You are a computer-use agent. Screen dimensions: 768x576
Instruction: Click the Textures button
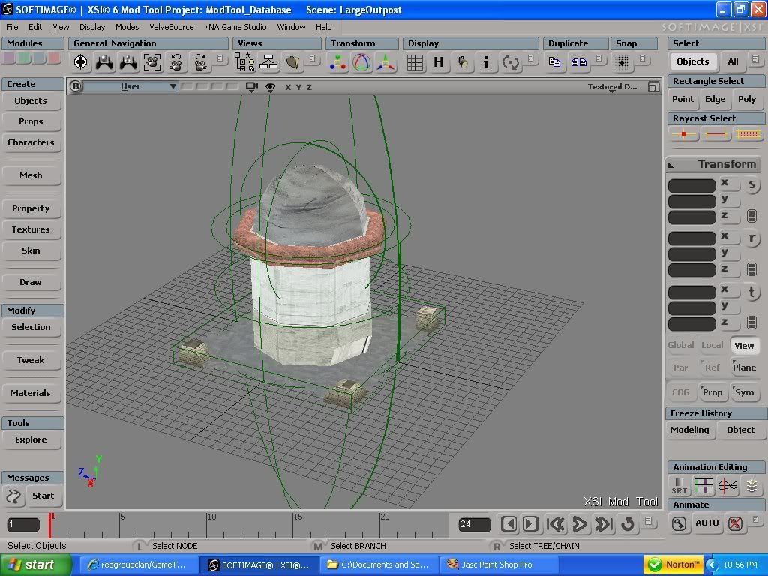point(31,229)
